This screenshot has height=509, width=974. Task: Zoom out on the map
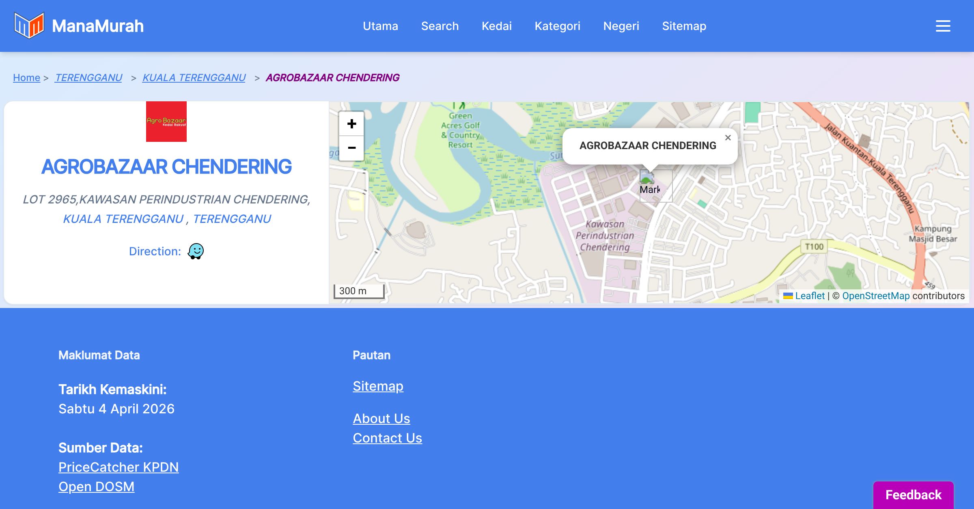(351, 148)
